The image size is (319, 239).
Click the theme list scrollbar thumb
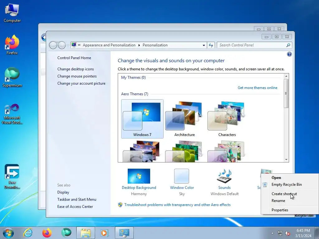tap(286, 93)
